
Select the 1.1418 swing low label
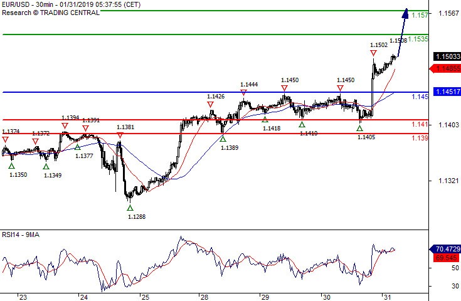pos(272,128)
